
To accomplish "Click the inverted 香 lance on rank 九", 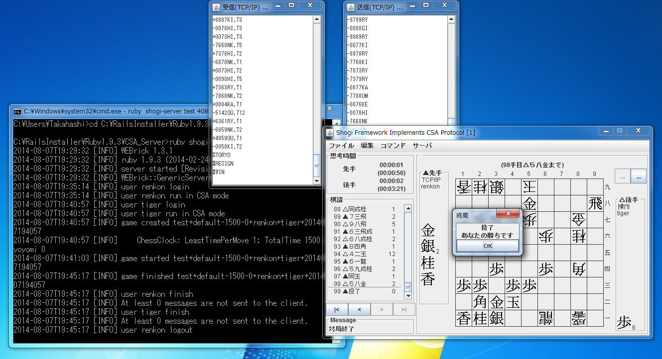I will pyautogui.click(x=464, y=187).
